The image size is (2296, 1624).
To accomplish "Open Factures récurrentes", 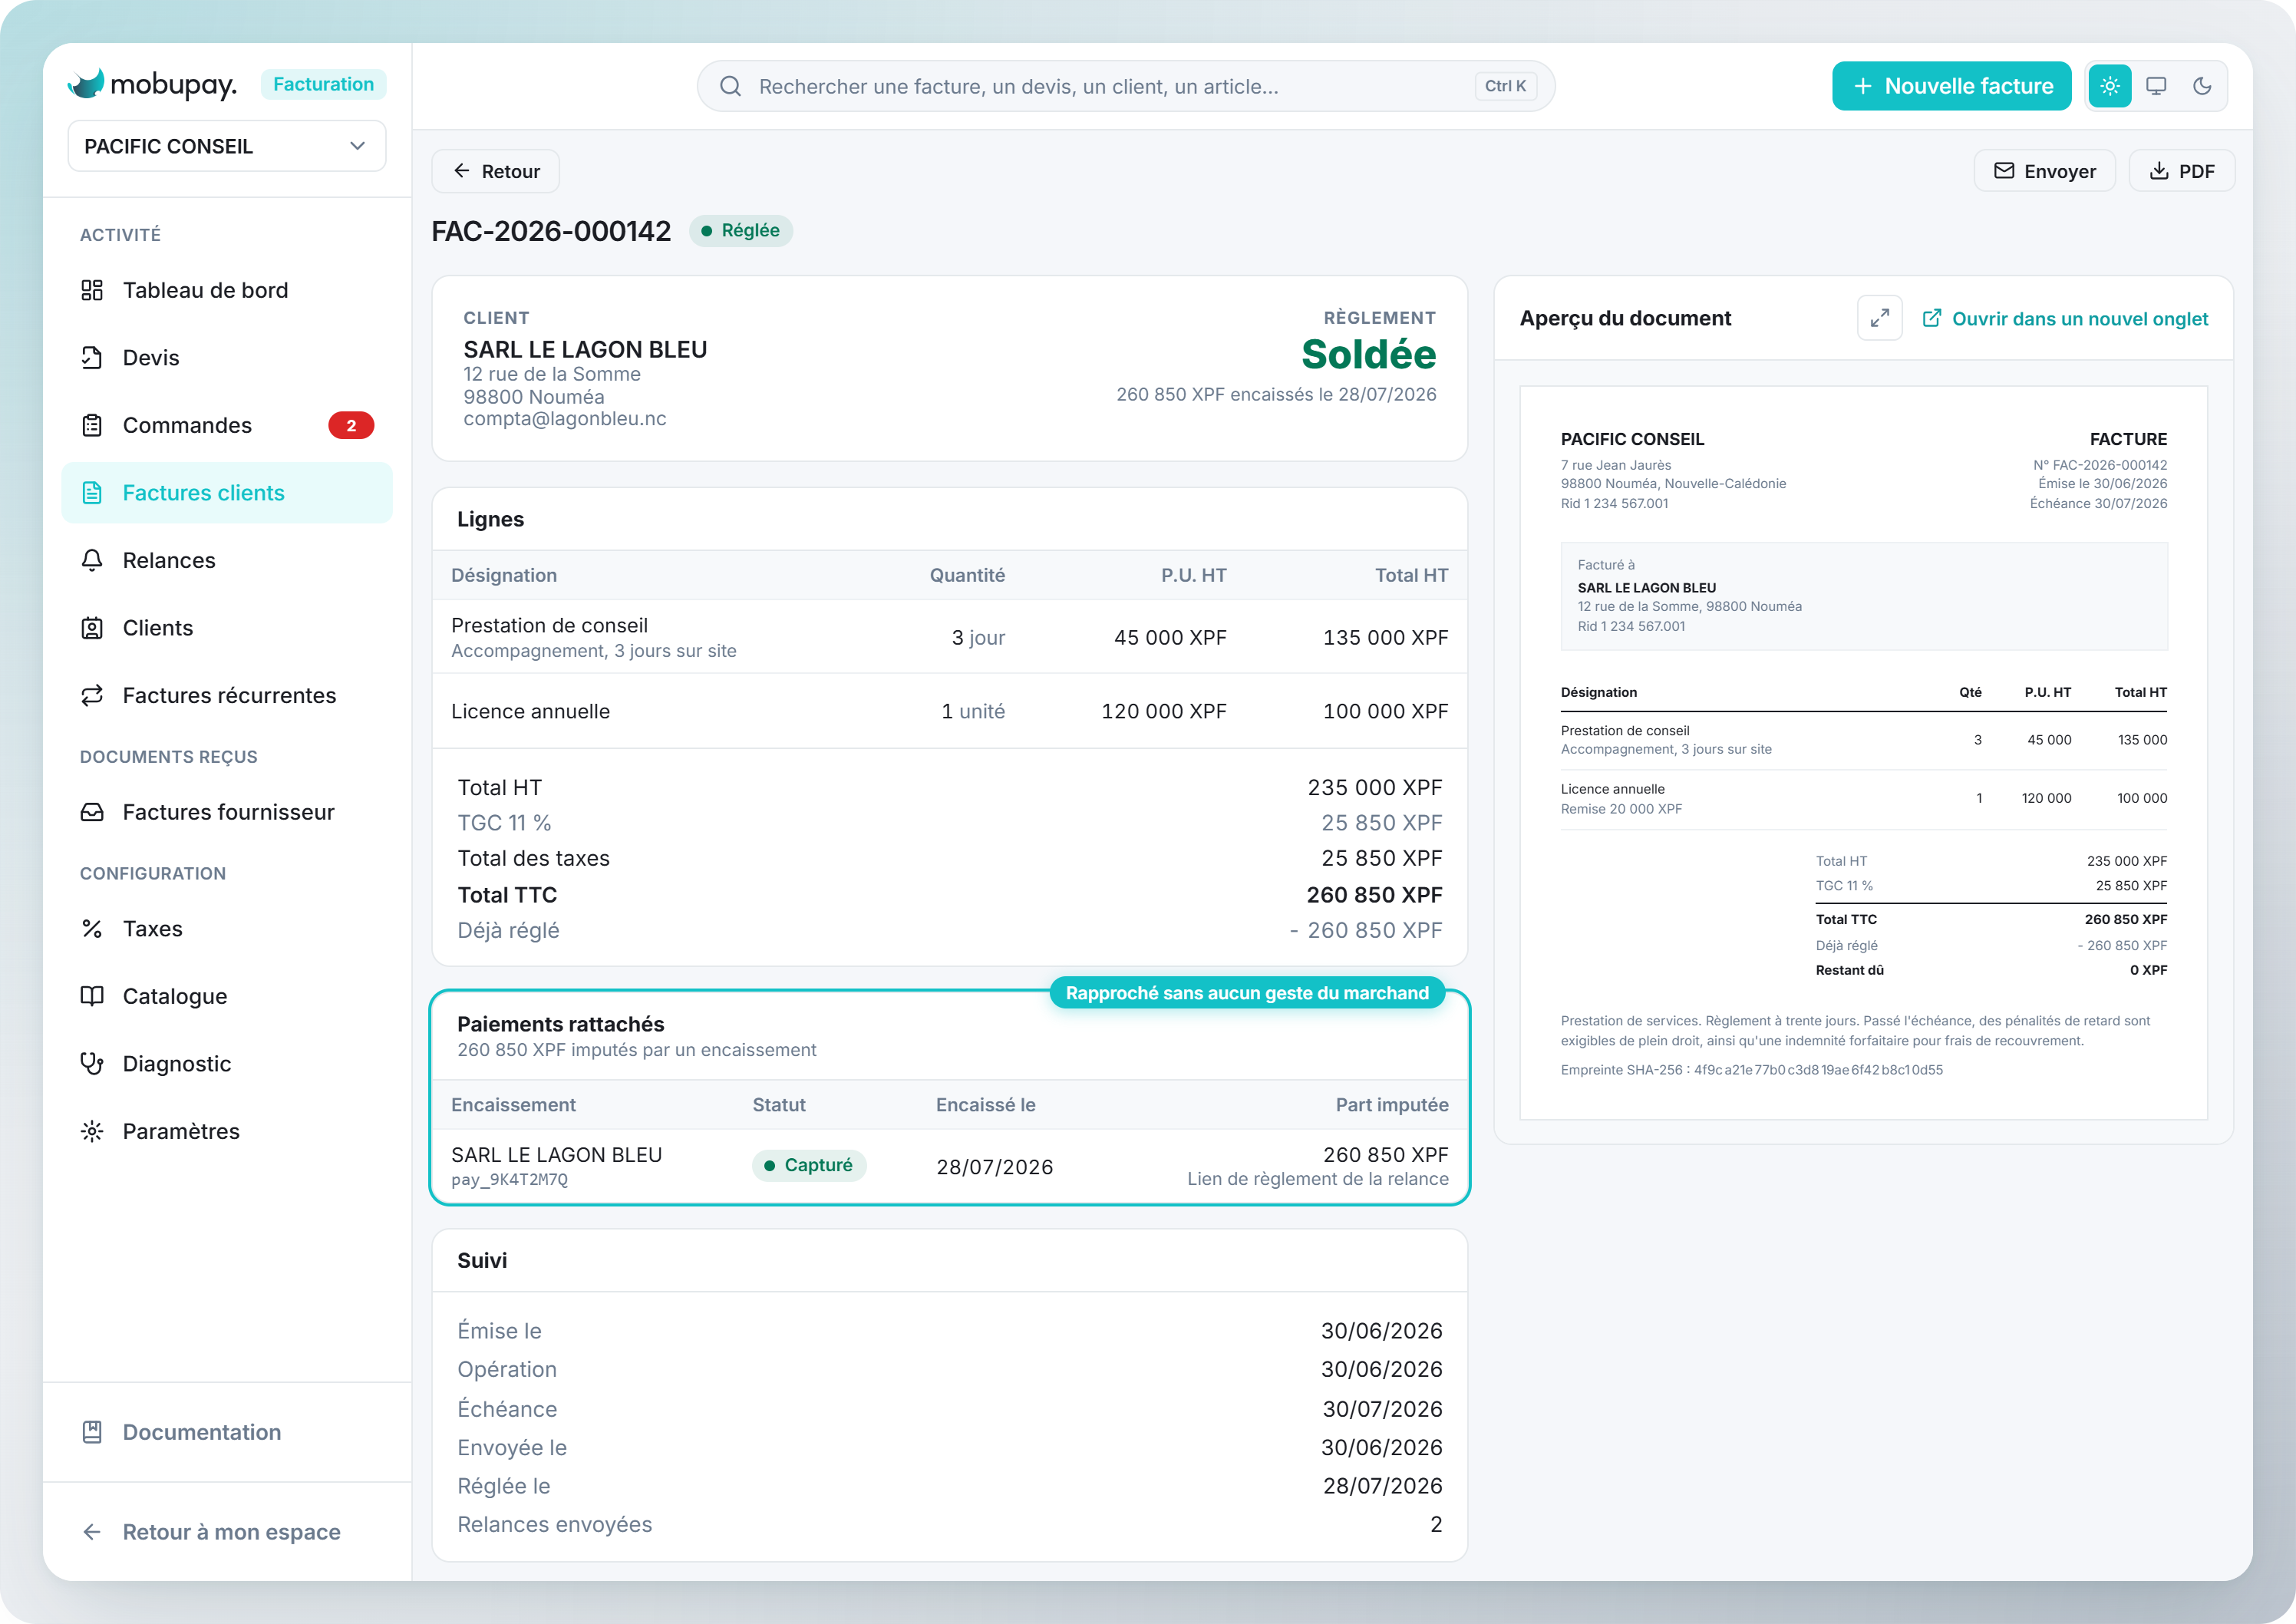I will [227, 695].
